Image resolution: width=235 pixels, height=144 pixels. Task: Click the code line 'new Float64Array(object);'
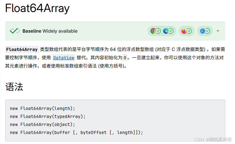click(x=42, y=125)
